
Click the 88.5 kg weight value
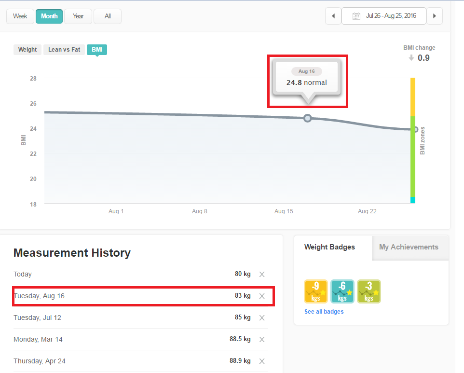pyautogui.click(x=240, y=339)
